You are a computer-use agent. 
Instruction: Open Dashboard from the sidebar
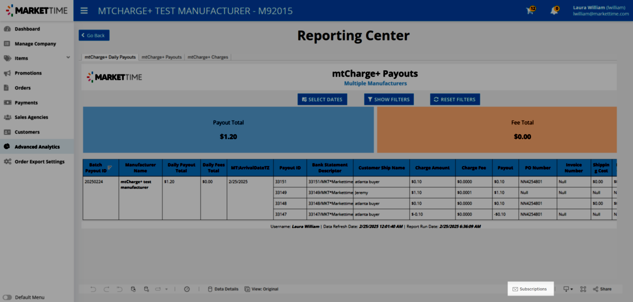(27, 29)
